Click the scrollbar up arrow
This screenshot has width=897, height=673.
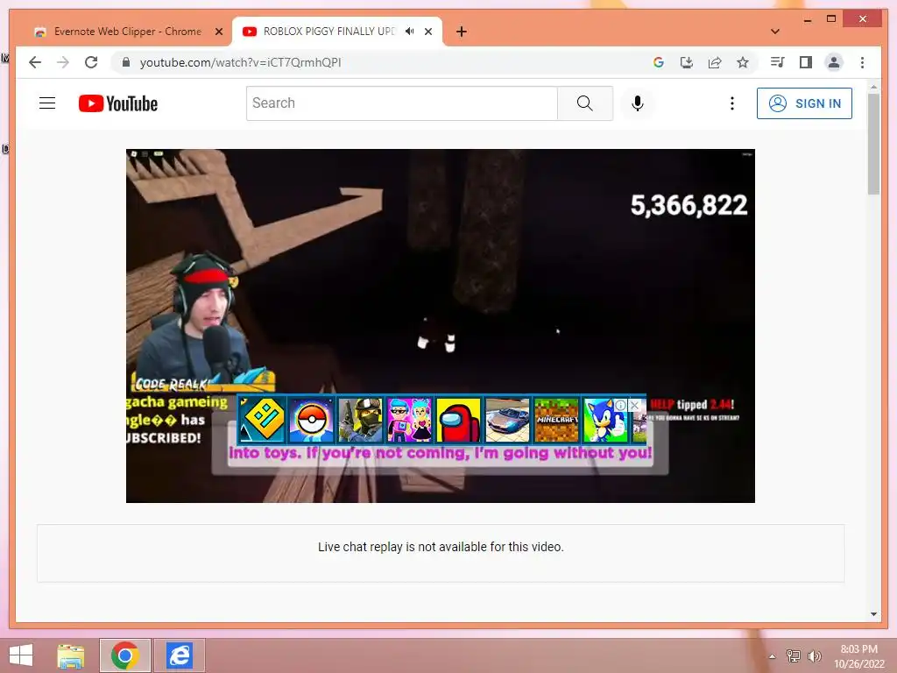[873, 87]
